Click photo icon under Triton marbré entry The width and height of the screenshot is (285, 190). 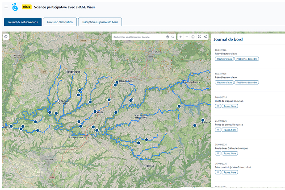218,173
